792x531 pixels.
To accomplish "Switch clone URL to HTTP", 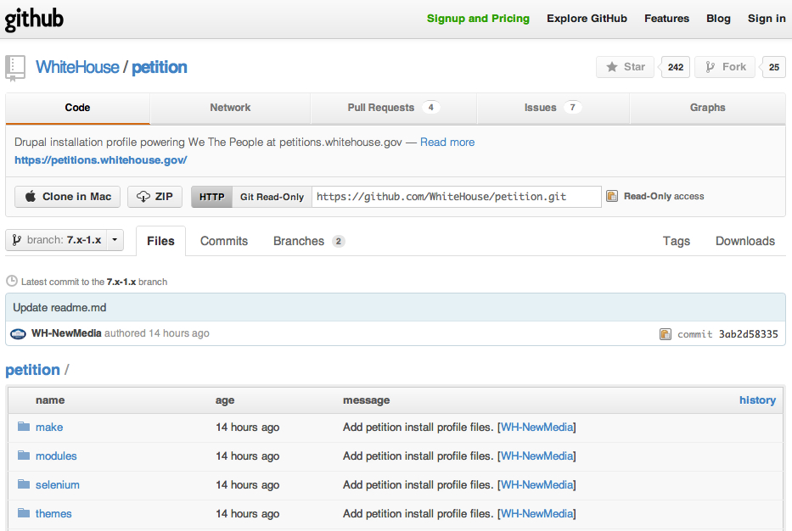I will (x=211, y=196).
